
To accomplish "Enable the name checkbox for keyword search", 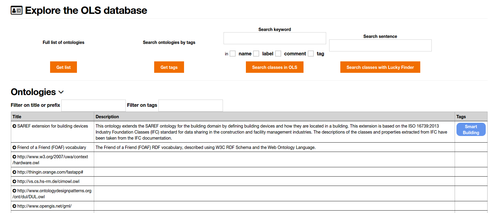I will coord(233,54).
